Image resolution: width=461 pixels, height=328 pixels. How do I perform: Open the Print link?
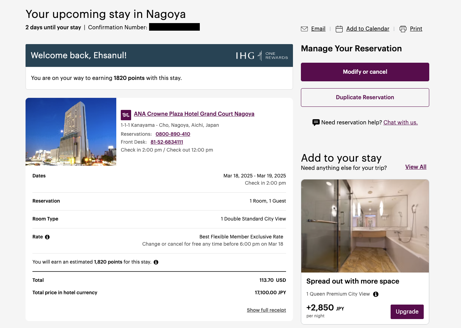[x=416, y=29]
